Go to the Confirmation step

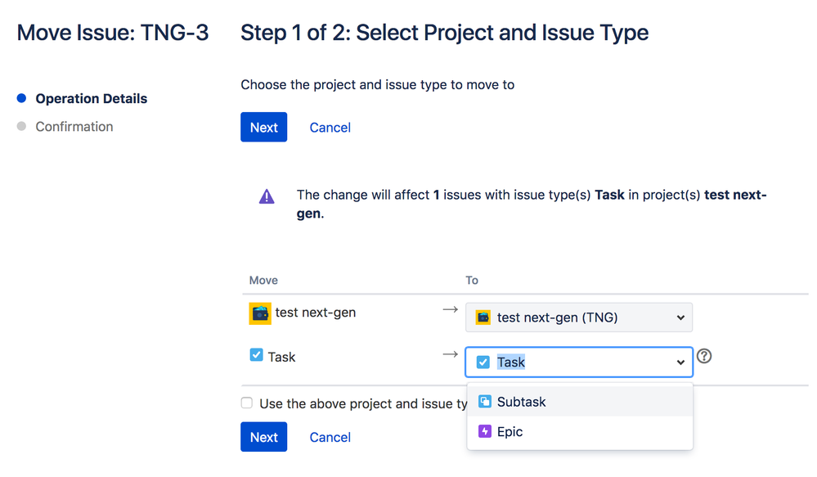tap(74, 126)
